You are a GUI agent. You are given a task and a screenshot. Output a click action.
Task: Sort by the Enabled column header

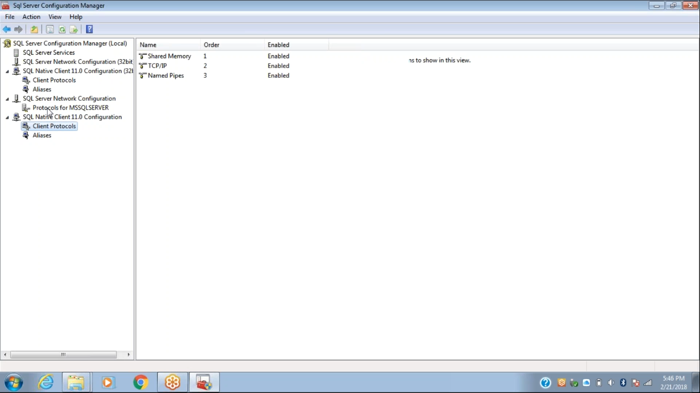click(297, 45)
